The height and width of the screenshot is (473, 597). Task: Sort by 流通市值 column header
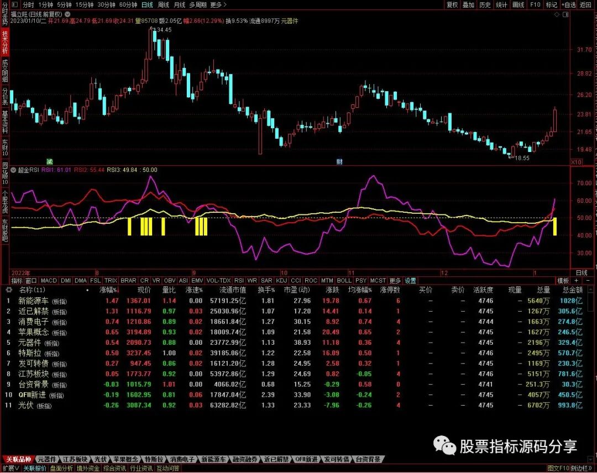tap(233, 290)
